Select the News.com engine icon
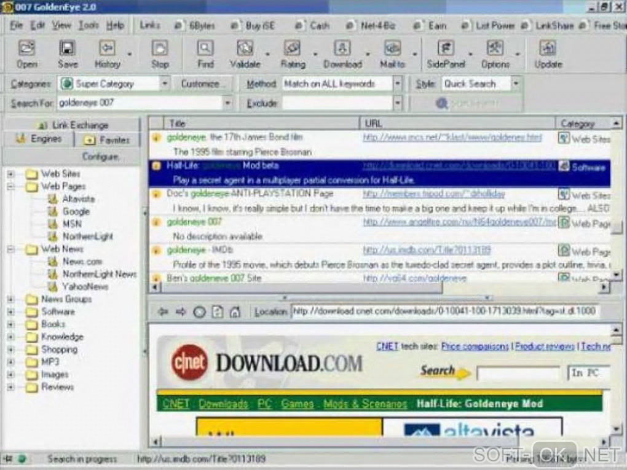Viewport: 627px width, 470px height. [x=52, y=261]
